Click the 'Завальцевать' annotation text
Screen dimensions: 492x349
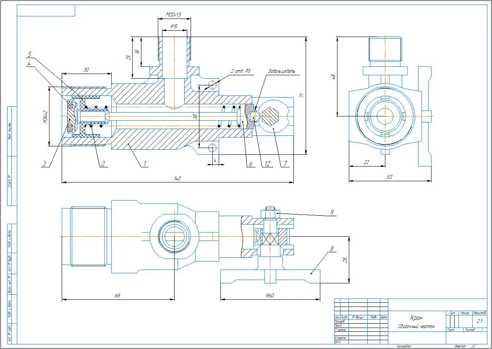click(281, 71)
